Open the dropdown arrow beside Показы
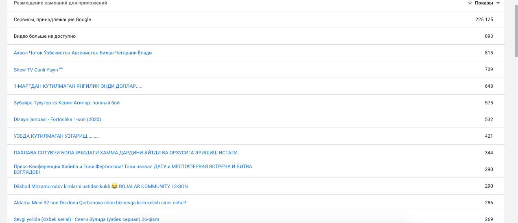The image size is (518, 223). 498,3
